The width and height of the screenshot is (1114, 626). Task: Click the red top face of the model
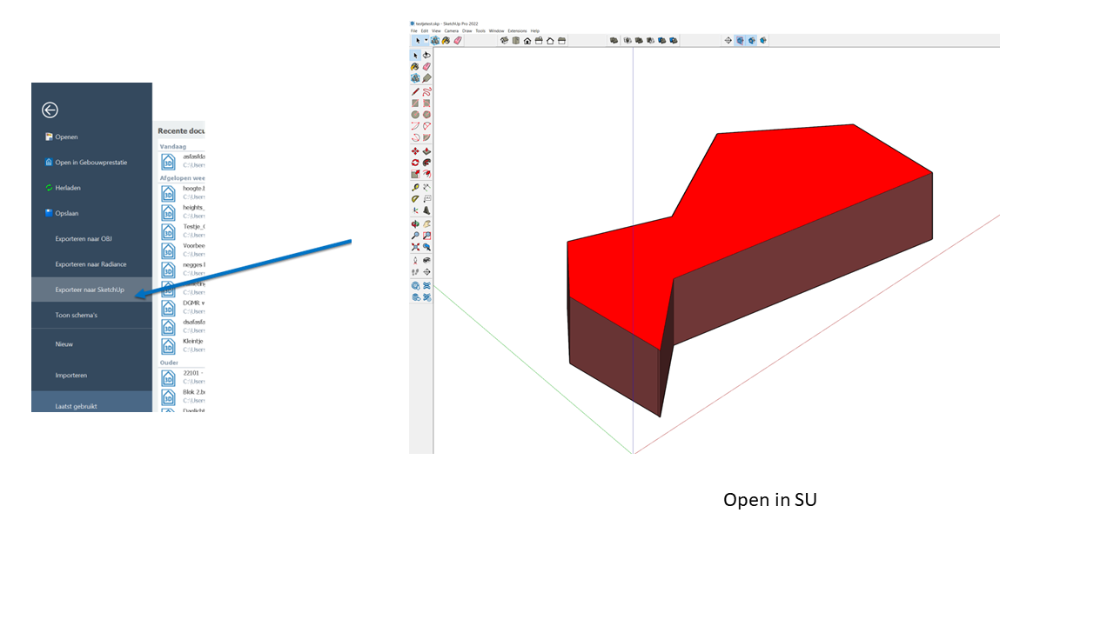pyautogui.click(x=766, y=200)
